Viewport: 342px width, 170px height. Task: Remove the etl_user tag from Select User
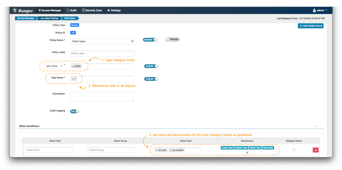pos(157,150)
